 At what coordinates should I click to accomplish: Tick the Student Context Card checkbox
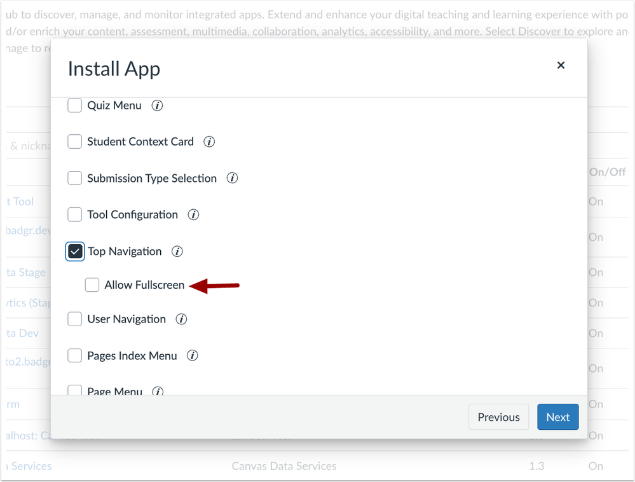point(75,142)
